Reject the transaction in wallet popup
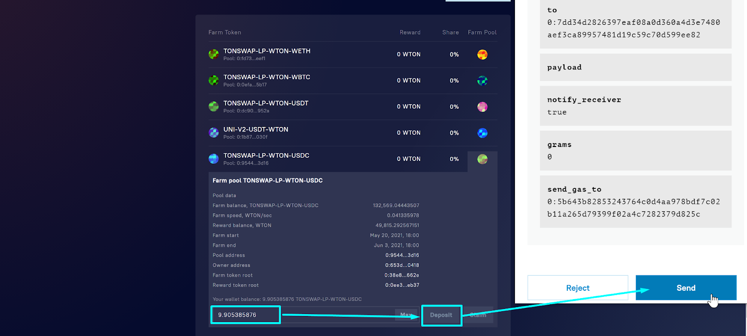Image resolution: width=747 pixels, height=336 pixels. coord(578,288)
